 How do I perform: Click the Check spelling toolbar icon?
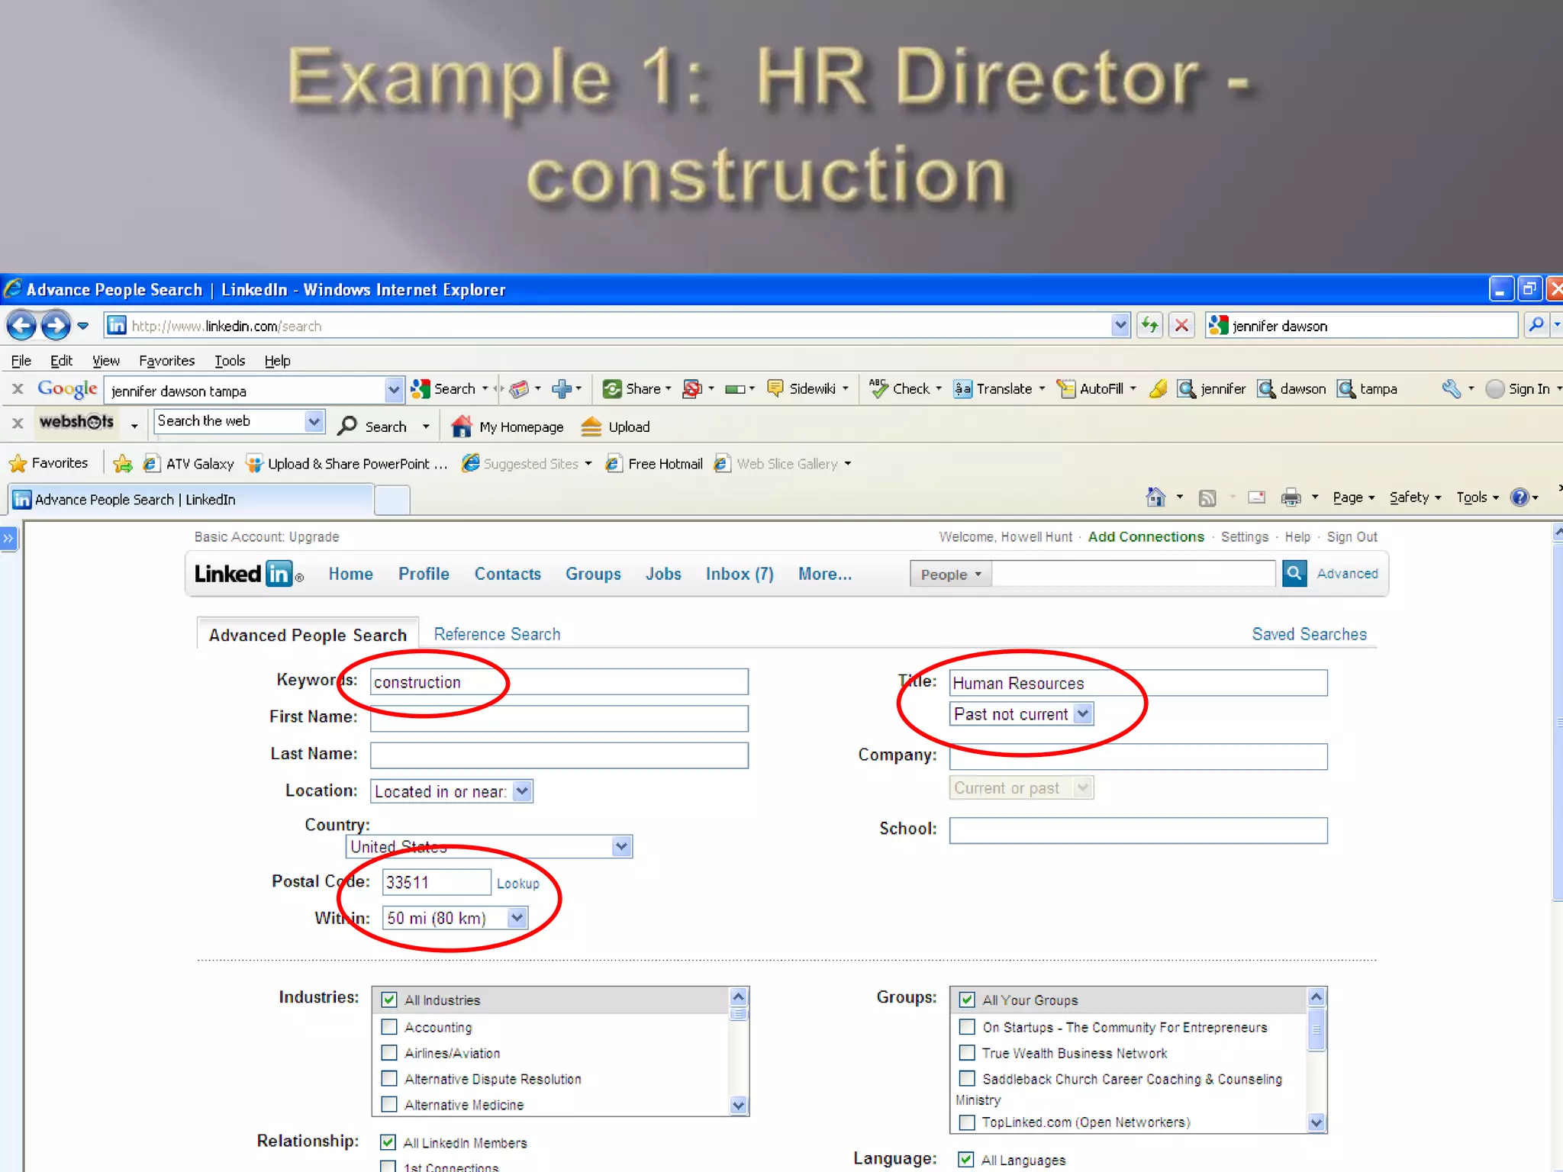coord(879,389)
